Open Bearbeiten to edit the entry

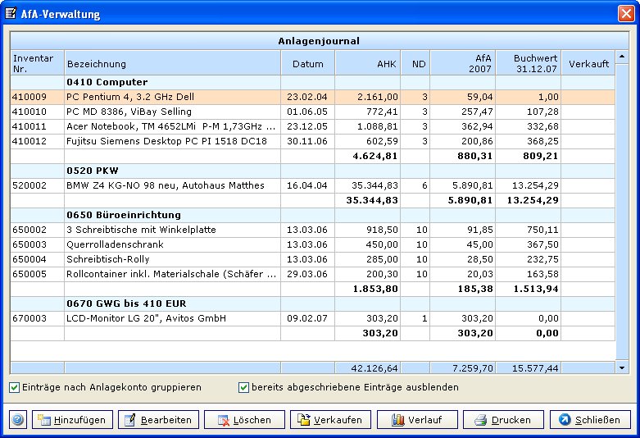[x=158, y=420]
